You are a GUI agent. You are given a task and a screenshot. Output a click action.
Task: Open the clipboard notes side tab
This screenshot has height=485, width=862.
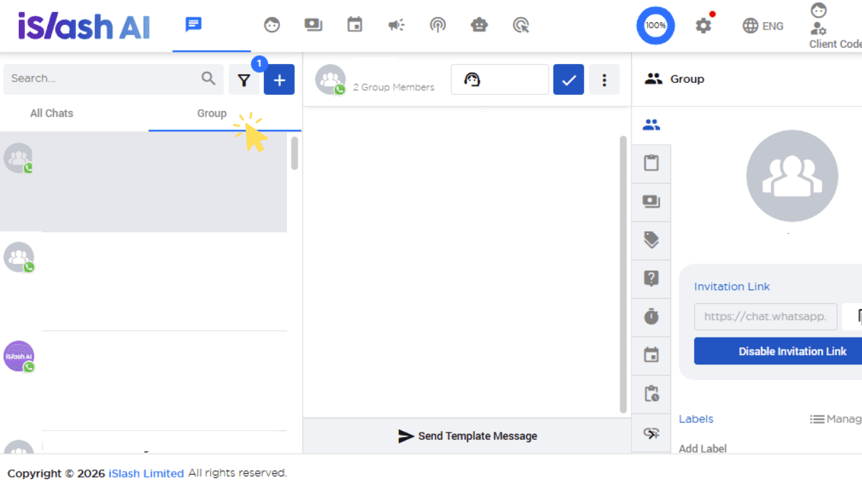click(x=651, y=163)
